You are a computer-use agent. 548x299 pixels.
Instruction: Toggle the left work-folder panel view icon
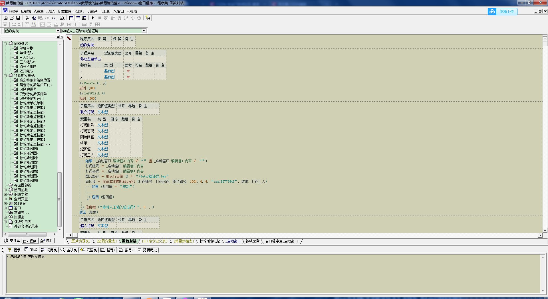[71, 18]
